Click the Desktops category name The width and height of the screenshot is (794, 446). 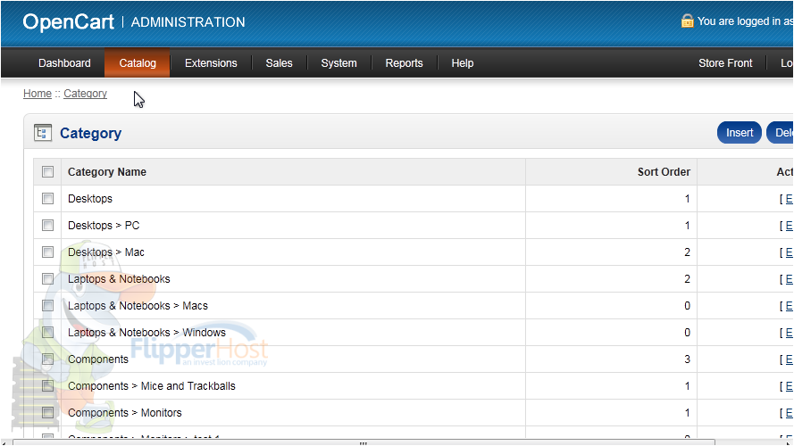tap(90, 199)
